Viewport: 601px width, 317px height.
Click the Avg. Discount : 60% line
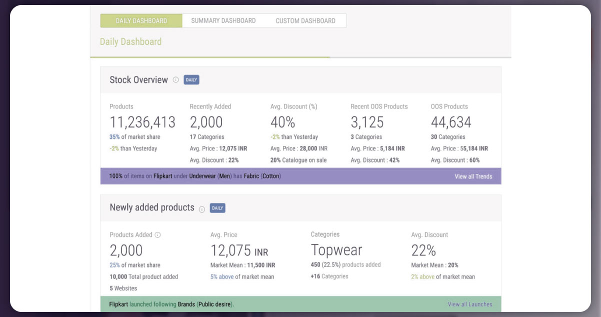pos(455,160)
